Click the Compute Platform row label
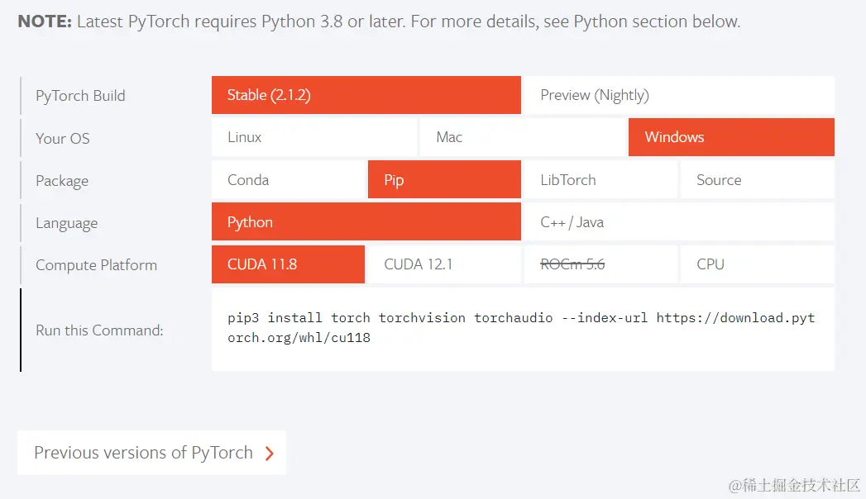The image size is (866, 499). 96,265
